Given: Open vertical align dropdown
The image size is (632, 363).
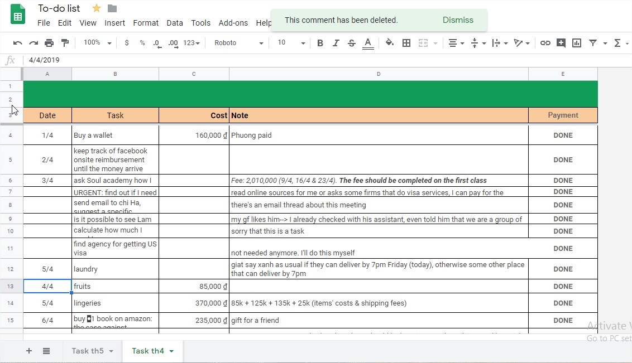Looking at the screenshot, I should [x=478, y=43].
